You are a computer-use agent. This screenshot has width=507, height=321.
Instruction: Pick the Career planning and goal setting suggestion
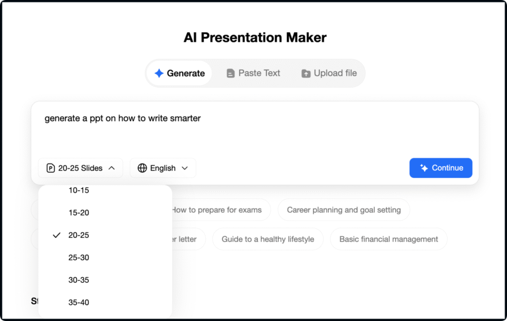pos(344,210)
